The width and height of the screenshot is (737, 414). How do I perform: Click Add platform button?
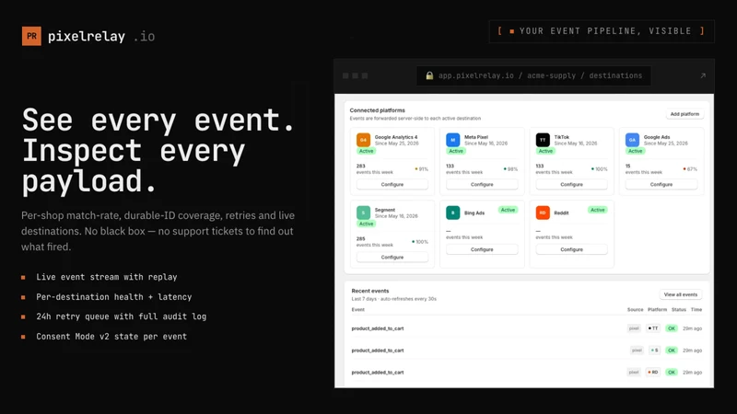pyautogui.click(x=684, y=114)
